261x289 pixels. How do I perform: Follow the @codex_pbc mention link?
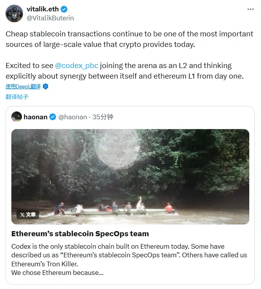[x=76, y=65]
